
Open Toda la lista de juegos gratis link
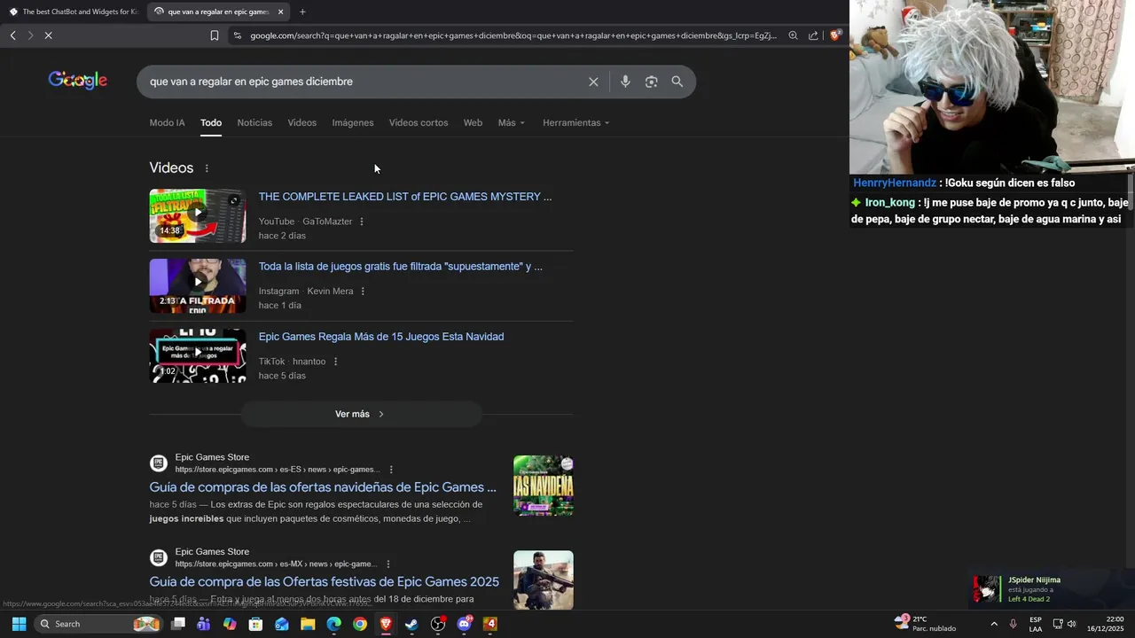(401, 266)
